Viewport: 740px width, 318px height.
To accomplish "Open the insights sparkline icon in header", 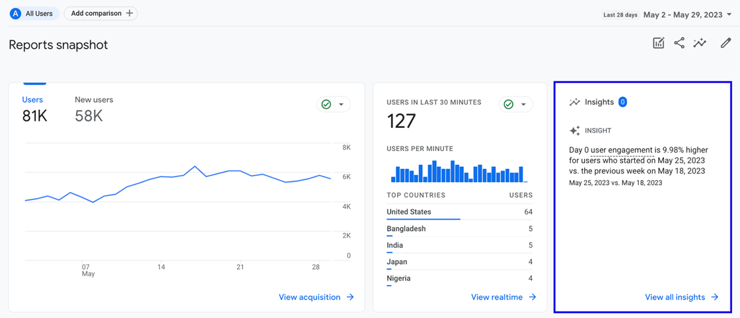I will pyautogui.click(x=700, y=44).
